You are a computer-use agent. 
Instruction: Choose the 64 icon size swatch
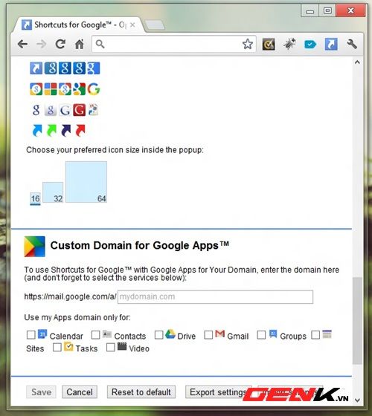point(86,182)
